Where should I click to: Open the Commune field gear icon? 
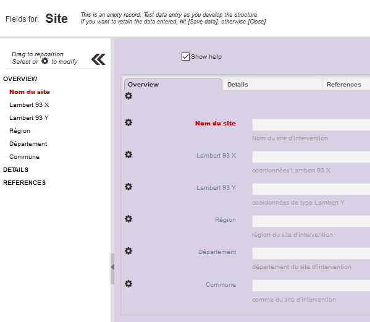click(x=128, y=284)
